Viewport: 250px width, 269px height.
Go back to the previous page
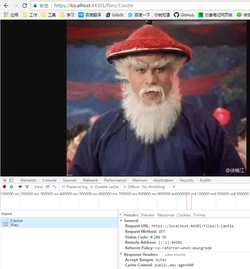tap(6, 6)
